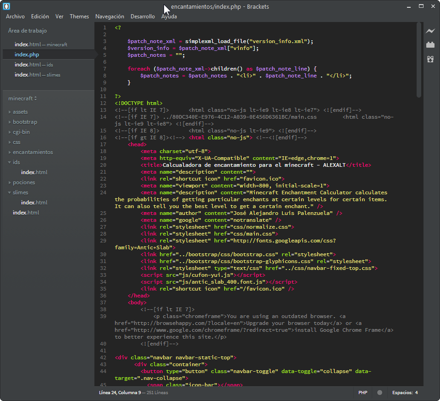Open the Navegación menu
This screenshot has height=401, width=440.
(110, 16)
